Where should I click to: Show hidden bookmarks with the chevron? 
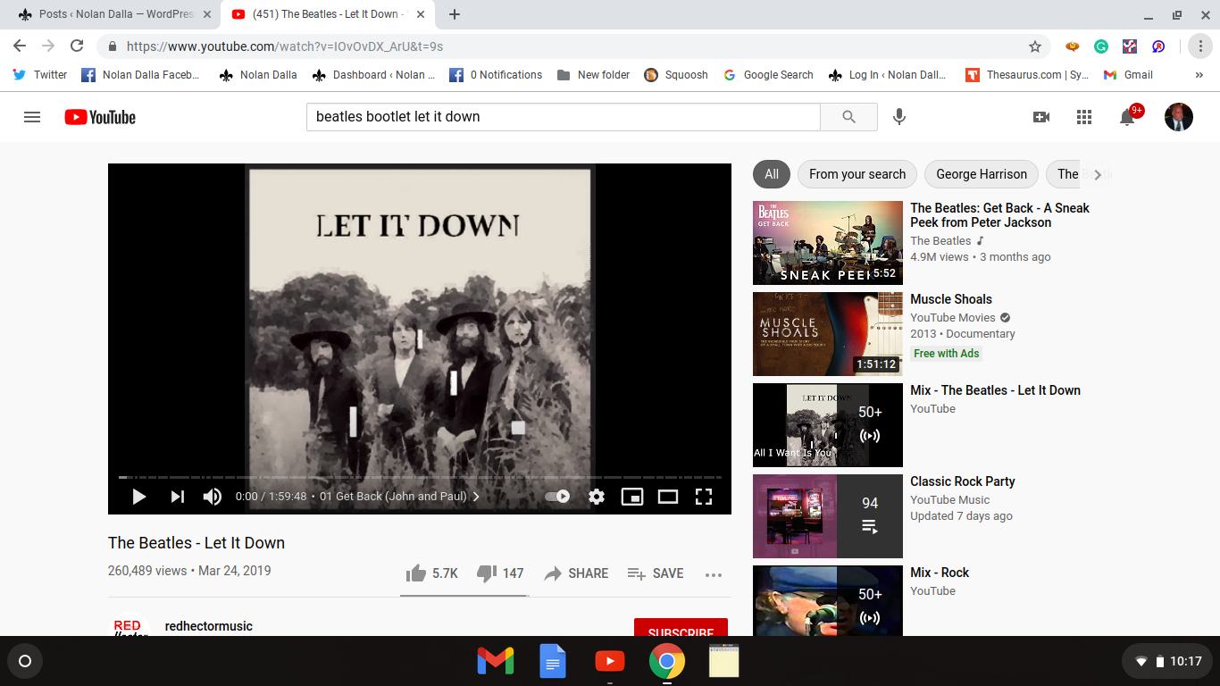point(1199,75)
